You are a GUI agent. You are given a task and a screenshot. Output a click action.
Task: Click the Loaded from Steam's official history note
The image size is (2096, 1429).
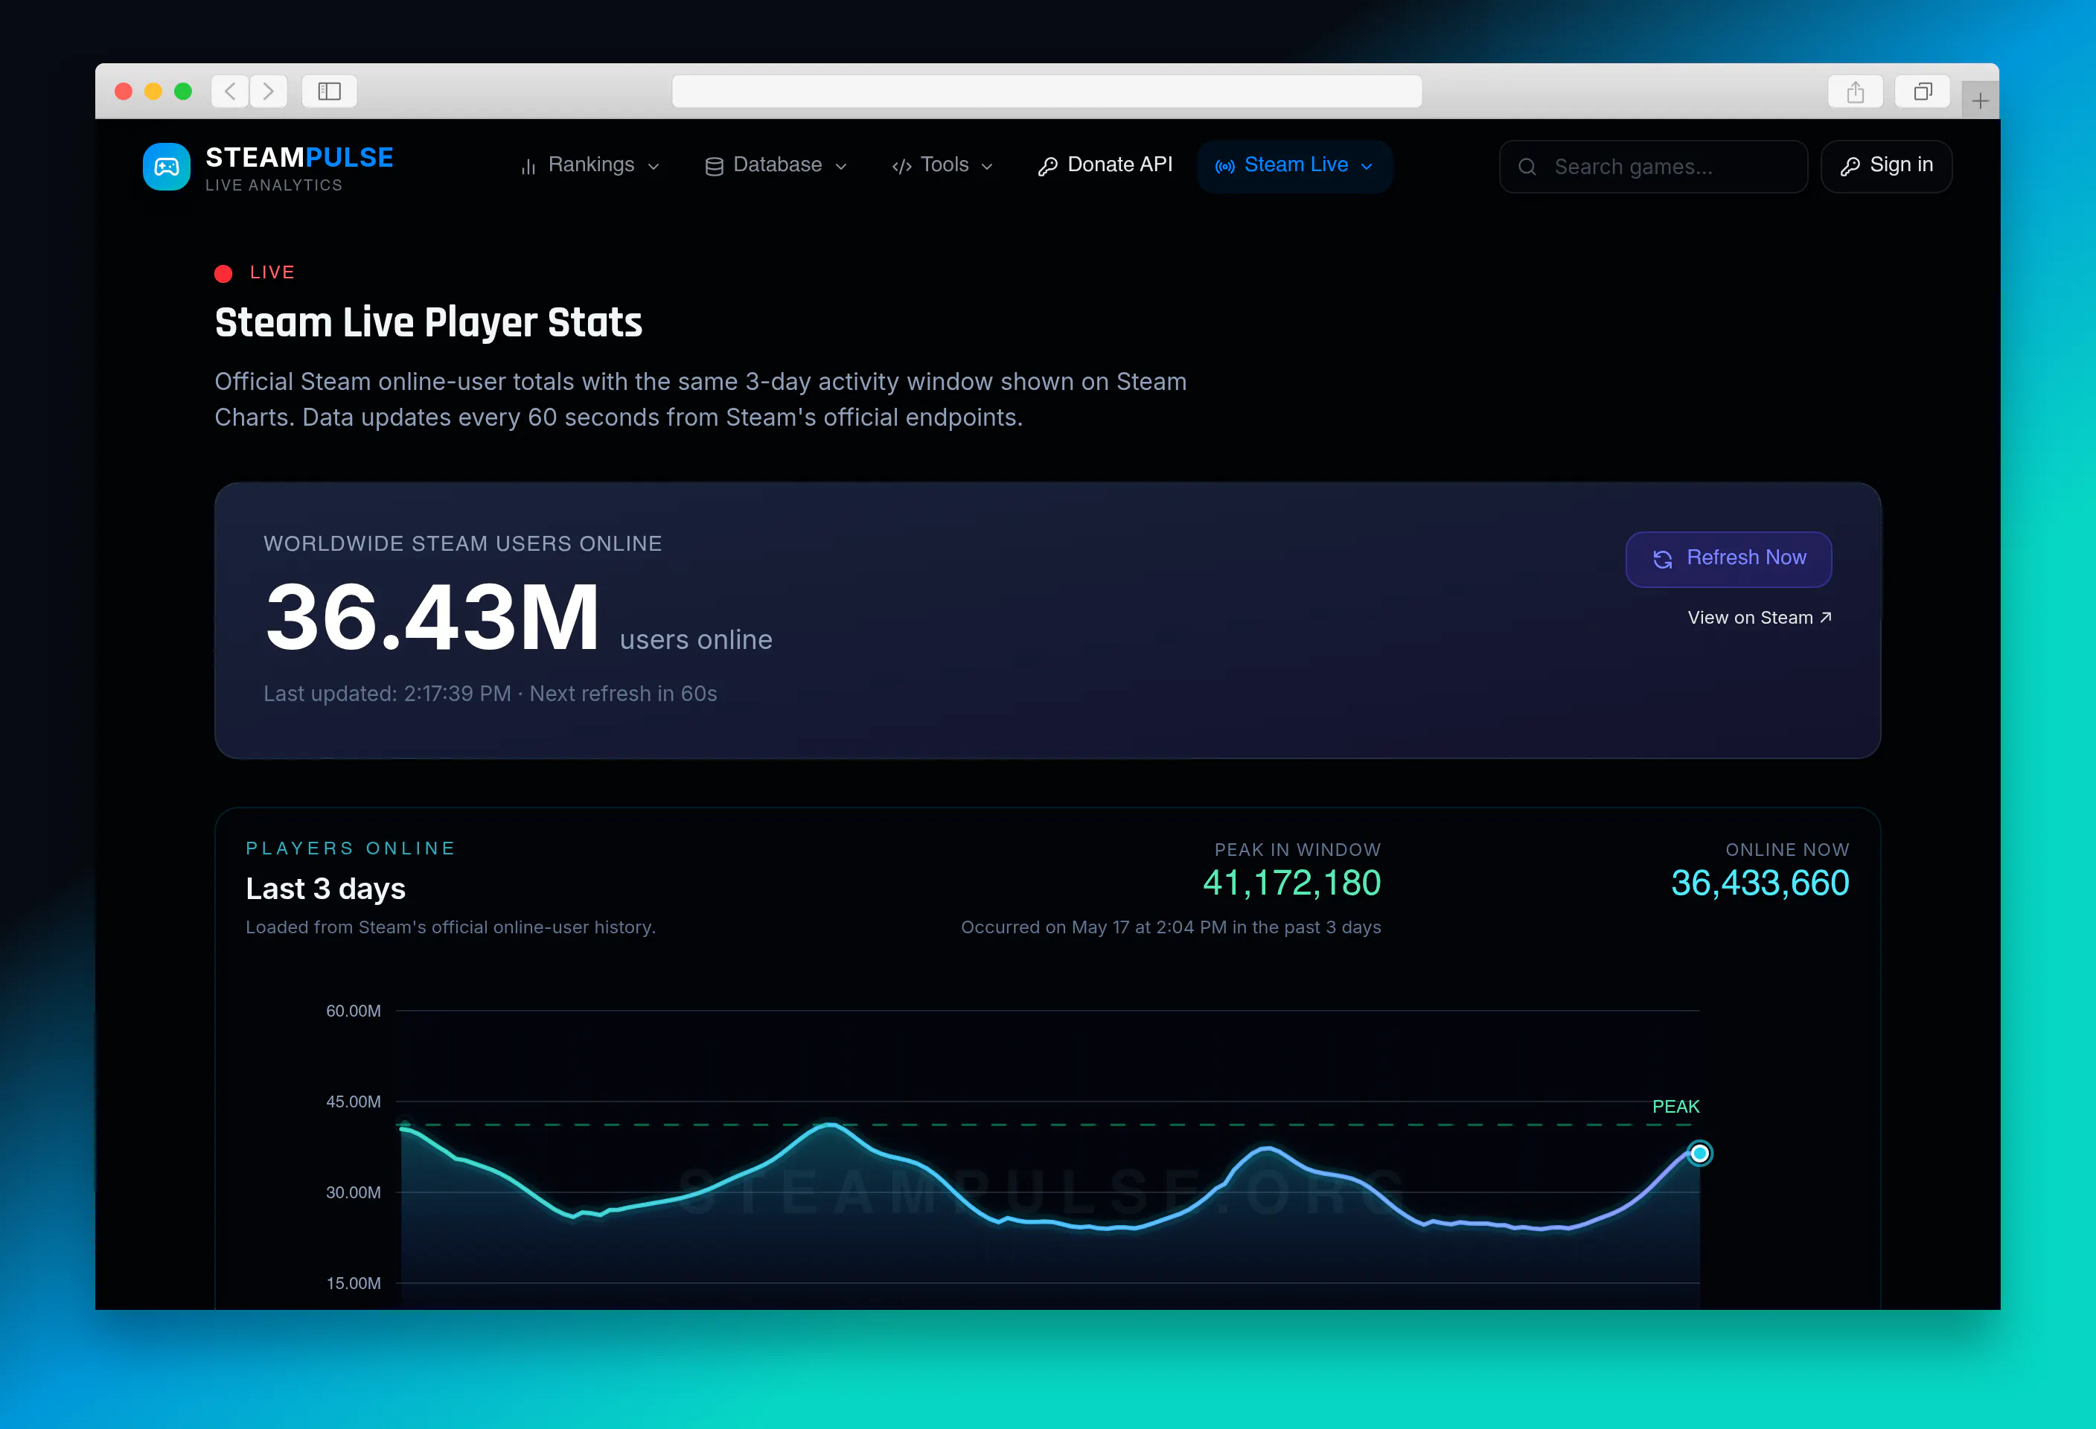(451, 927)
